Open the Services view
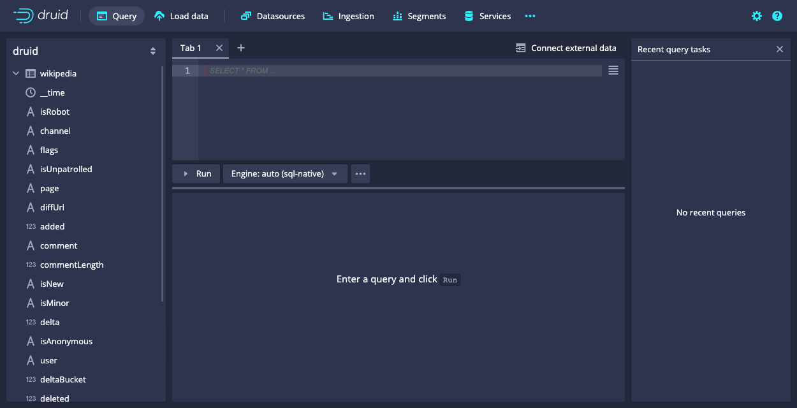Screen dimensions: 797x408 coord(486,16)
